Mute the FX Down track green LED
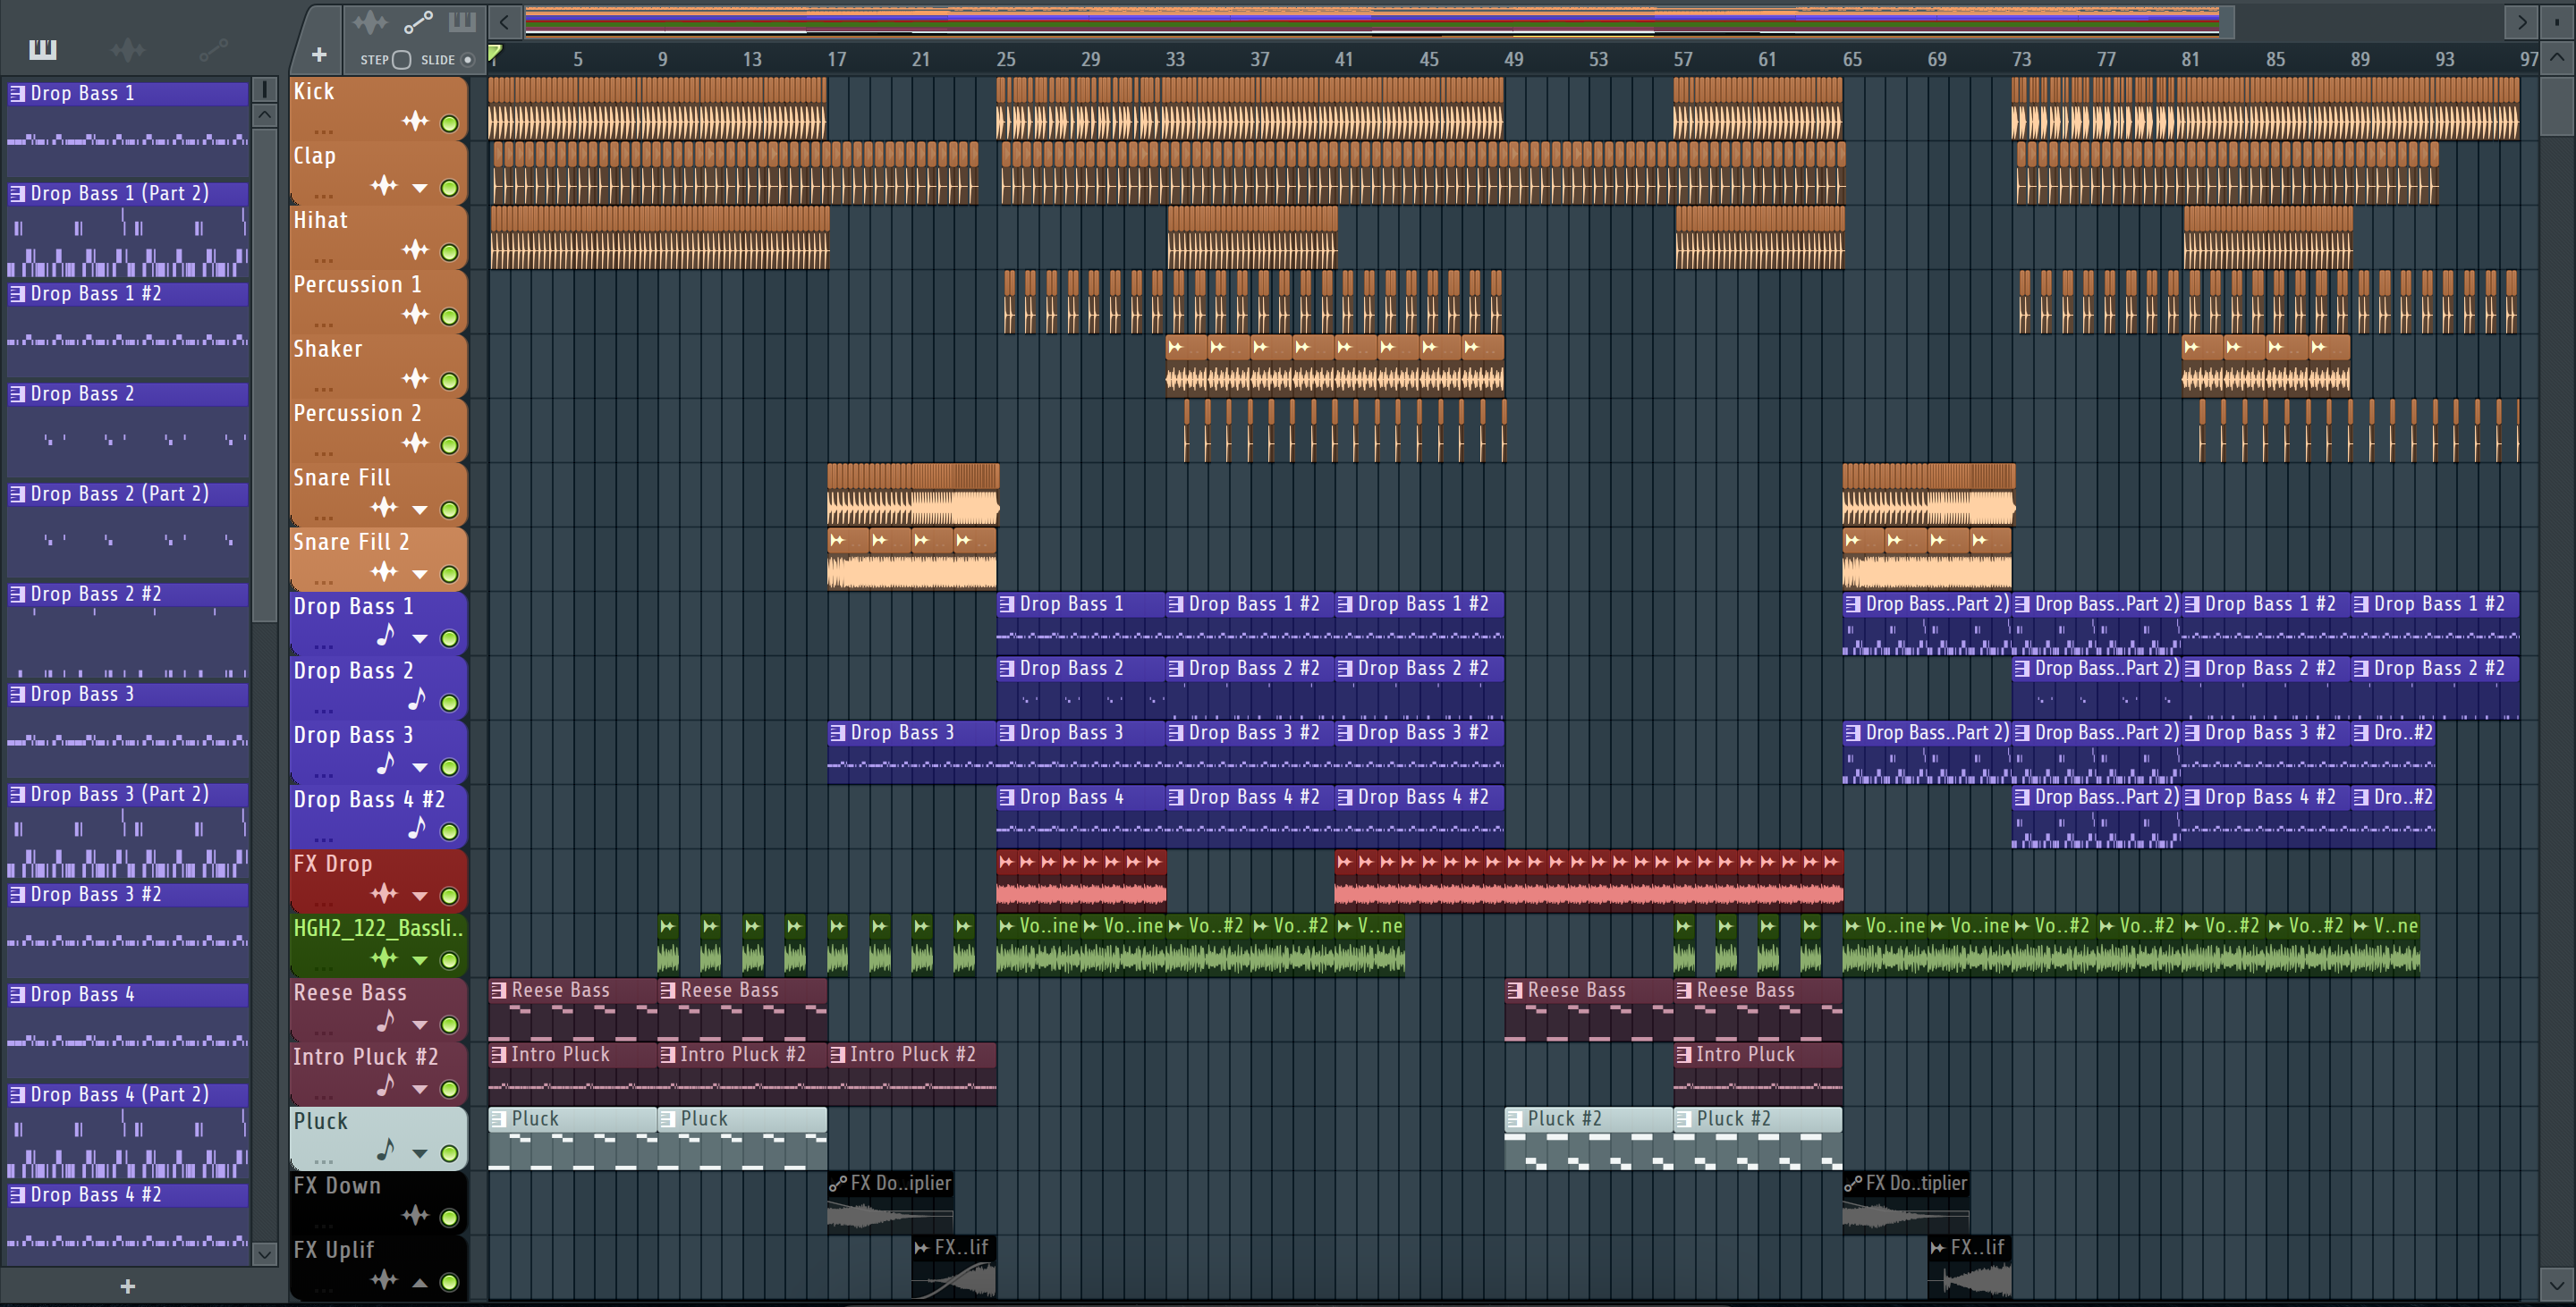 (450, 1217)
